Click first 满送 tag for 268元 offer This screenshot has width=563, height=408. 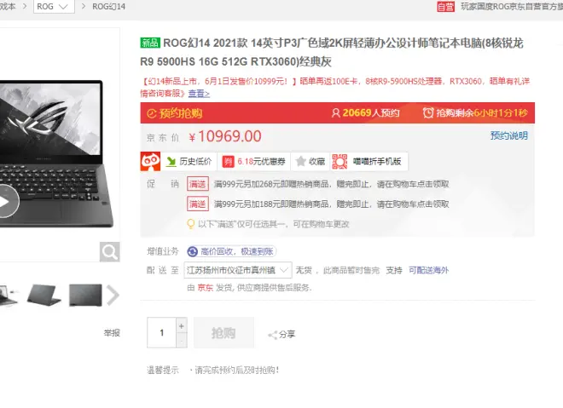coord(198,184)
